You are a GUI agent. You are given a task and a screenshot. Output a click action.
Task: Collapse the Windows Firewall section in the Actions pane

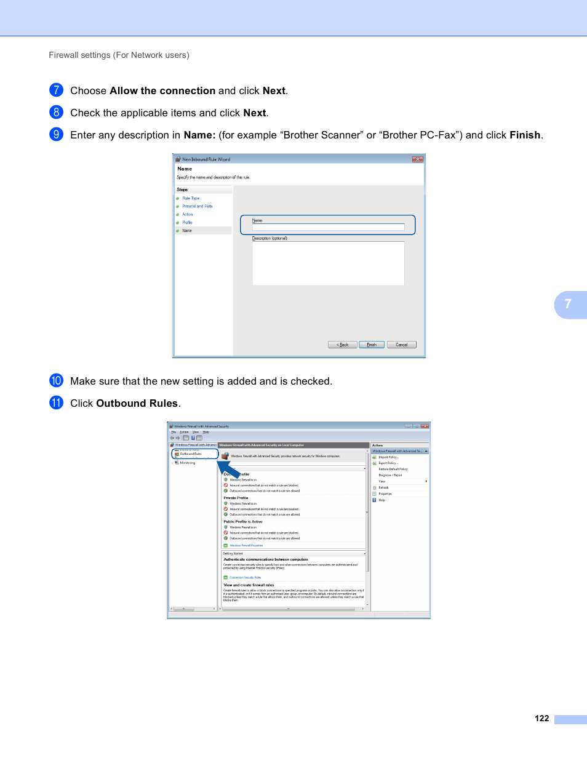(x=426, y=451)
